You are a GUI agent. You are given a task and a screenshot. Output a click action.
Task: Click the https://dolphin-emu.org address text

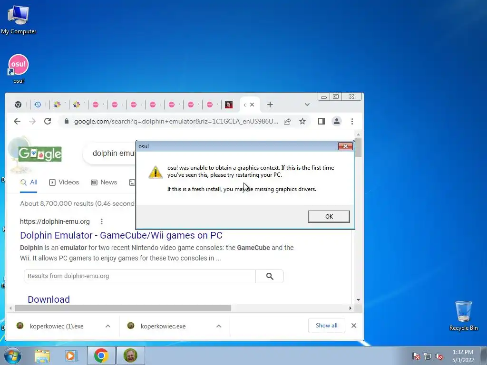(55, 221)
